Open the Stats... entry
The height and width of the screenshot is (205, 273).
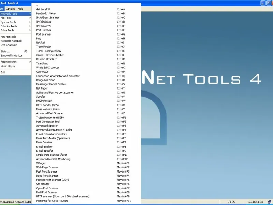click(16, 52)
